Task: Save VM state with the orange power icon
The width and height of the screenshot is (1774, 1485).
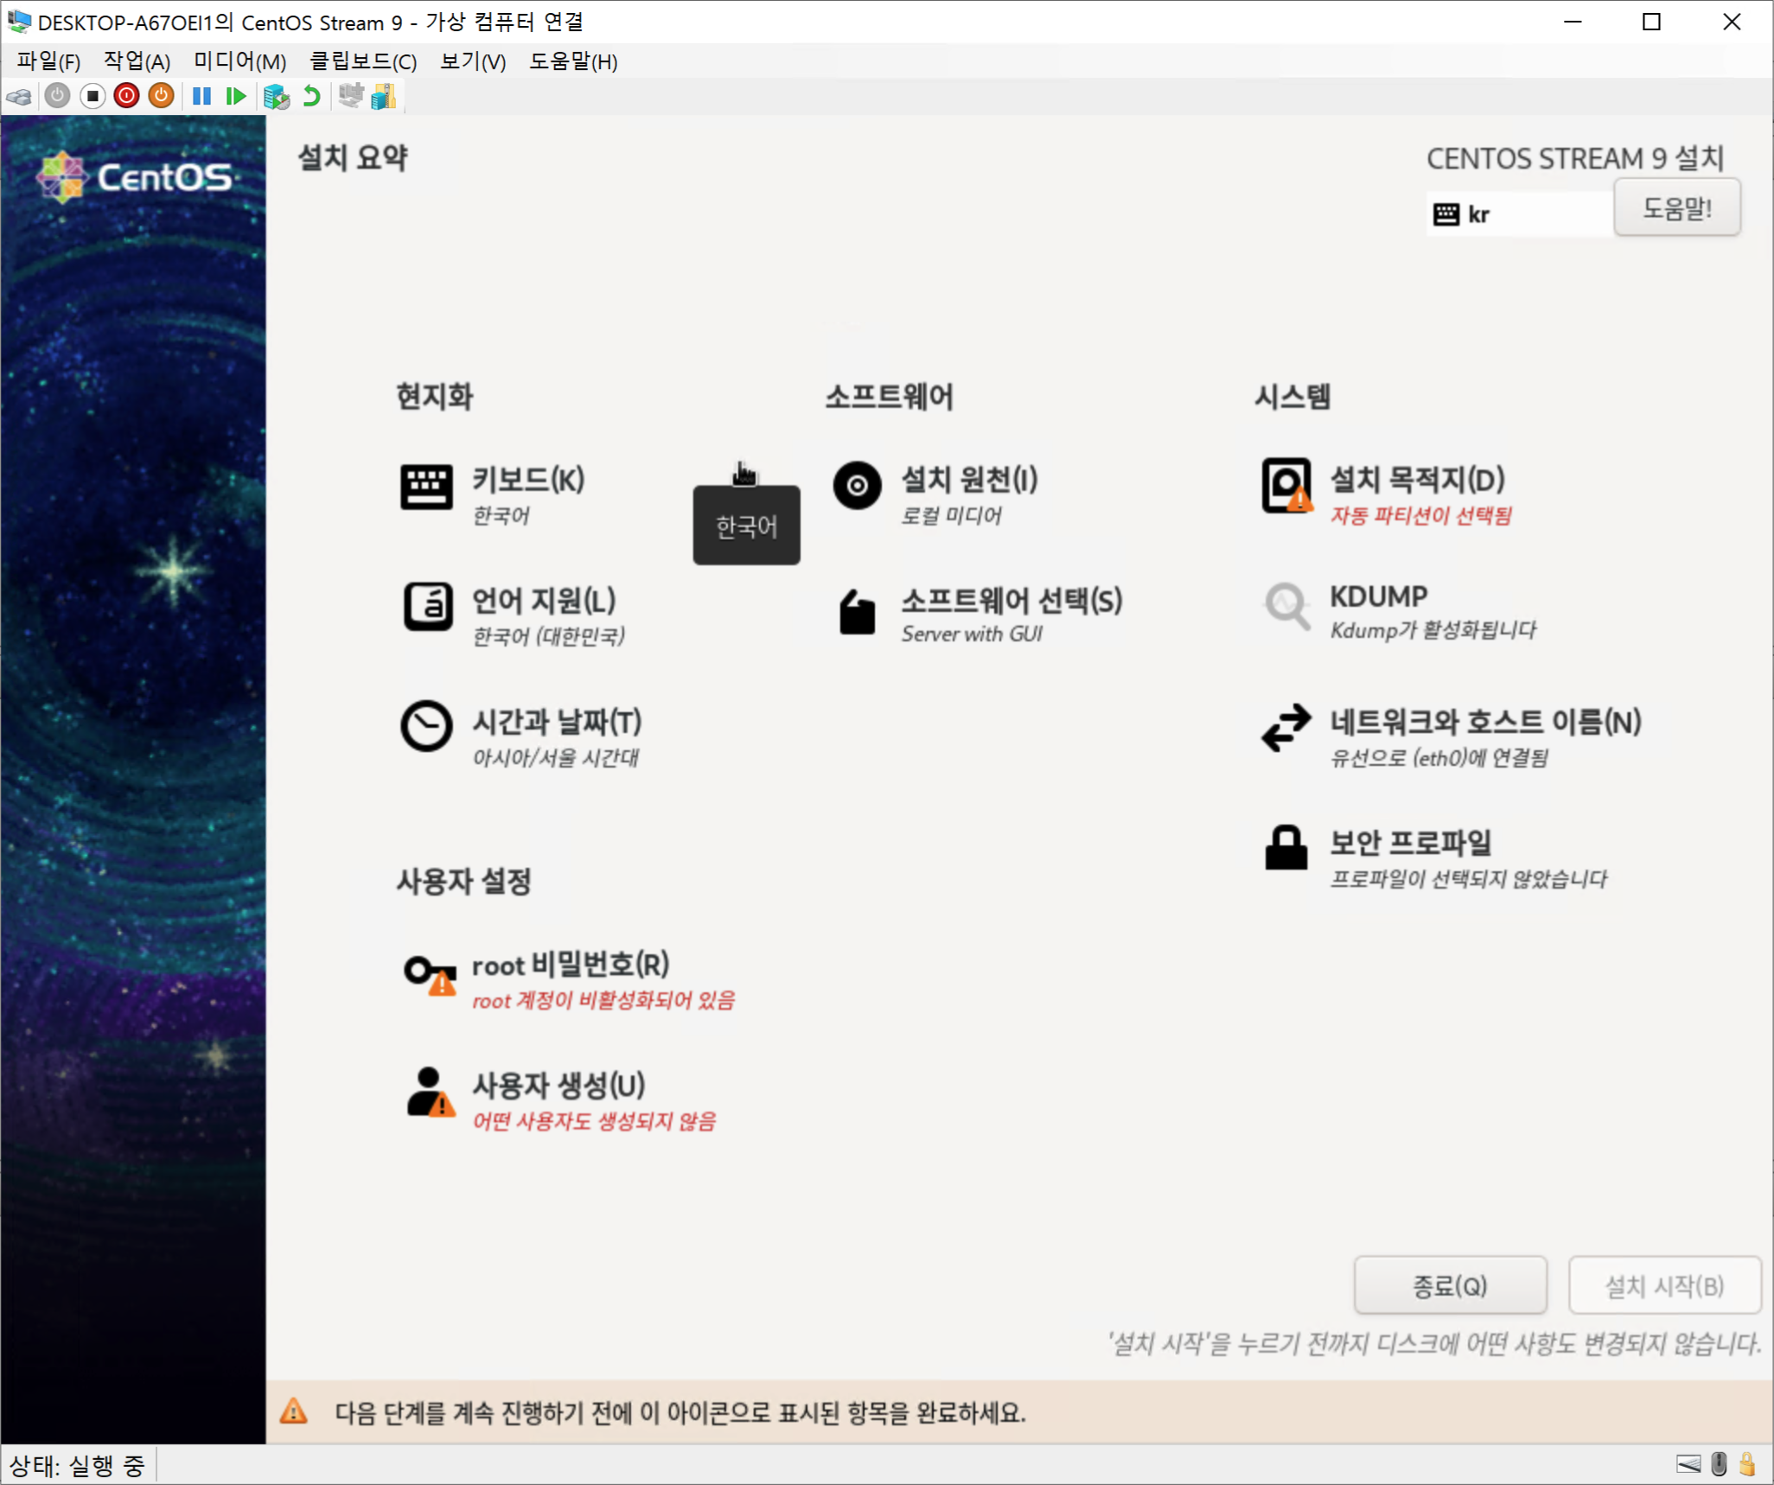Action: click(x=161, y=96)
